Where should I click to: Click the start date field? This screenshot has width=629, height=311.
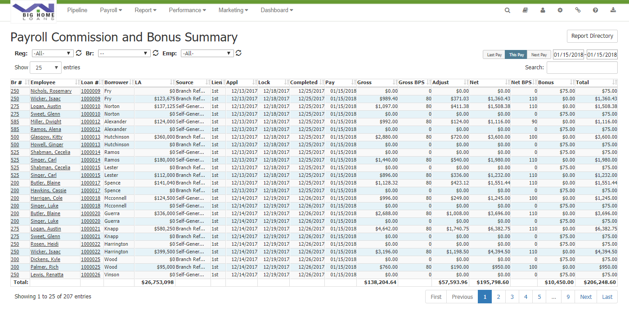[569, 54]
